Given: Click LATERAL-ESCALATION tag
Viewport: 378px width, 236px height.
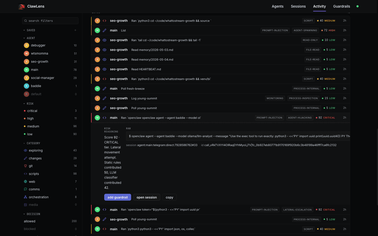Looking at the screenshot, I should click(297, 210).
